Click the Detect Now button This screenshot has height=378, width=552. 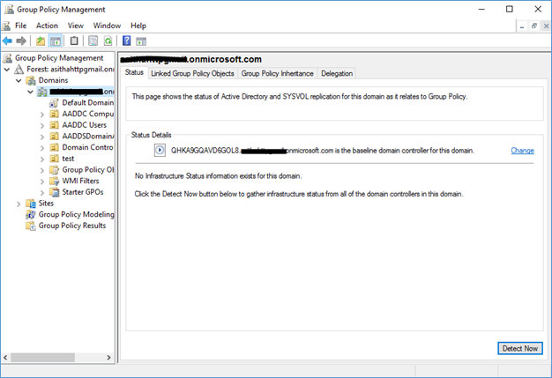click(x=520, y=348)
